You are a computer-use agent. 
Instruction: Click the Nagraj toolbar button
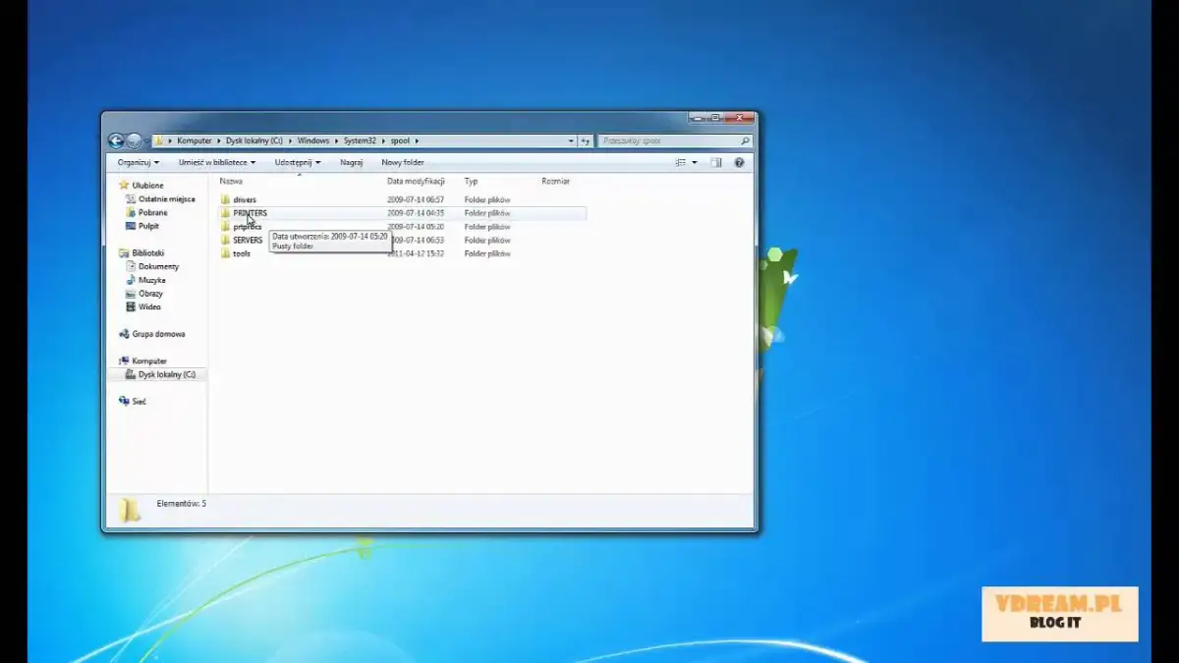[x=351, y=163]
